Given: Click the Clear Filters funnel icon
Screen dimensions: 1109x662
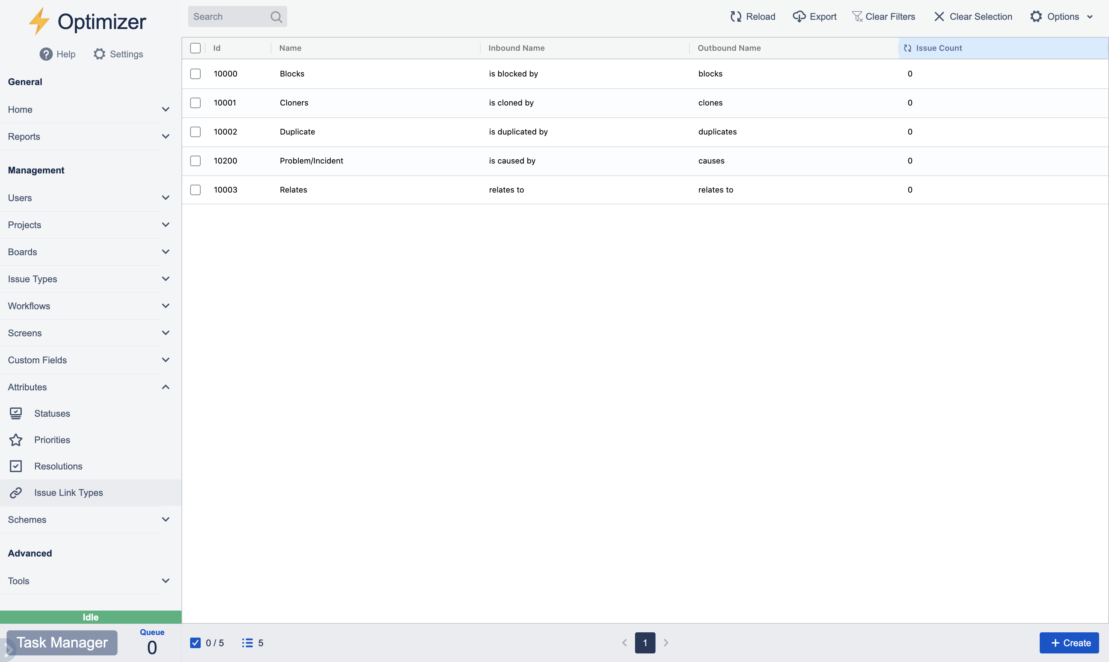Looking at the screenshot, I should 857,16.
